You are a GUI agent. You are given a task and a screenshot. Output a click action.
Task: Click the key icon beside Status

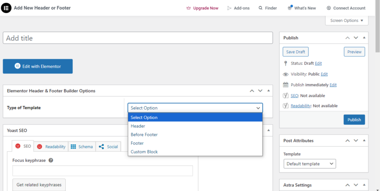tap(285, 63)
